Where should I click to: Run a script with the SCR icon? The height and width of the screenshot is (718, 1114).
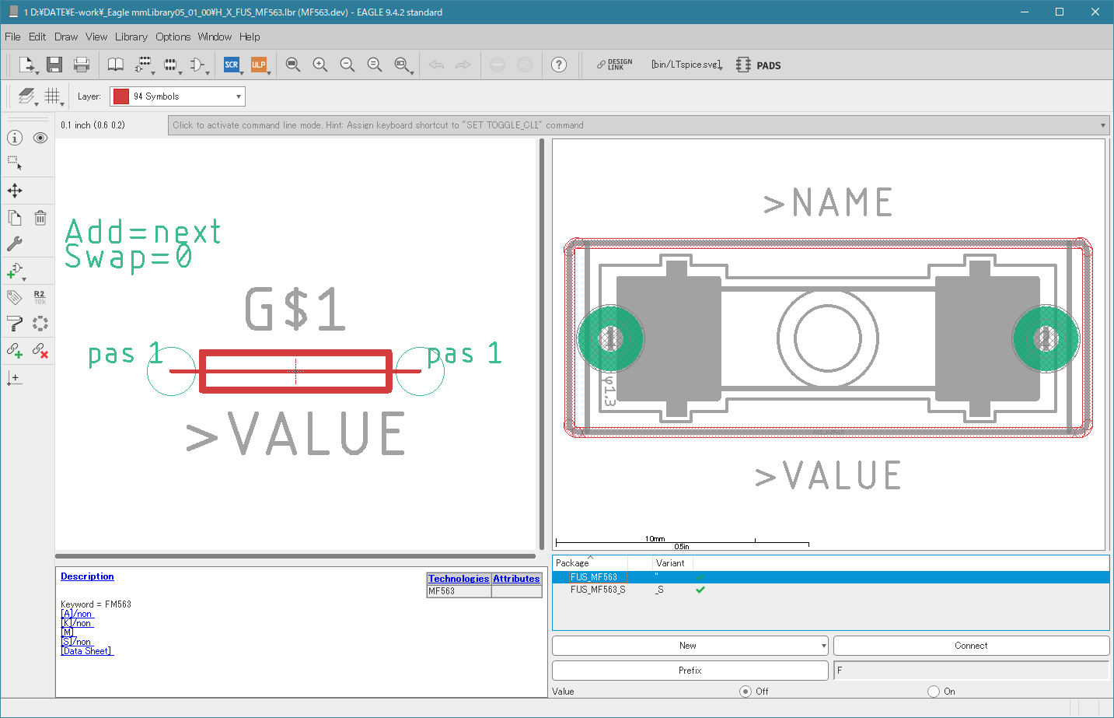[232, 65]
